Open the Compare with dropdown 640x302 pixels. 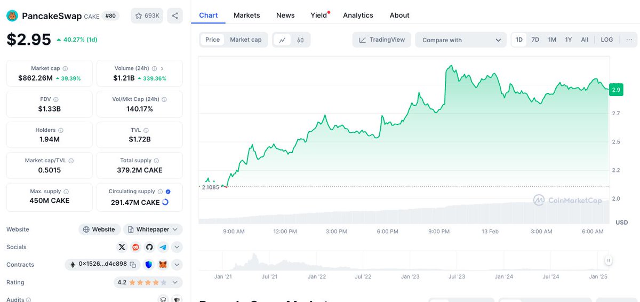coord(461,40)
